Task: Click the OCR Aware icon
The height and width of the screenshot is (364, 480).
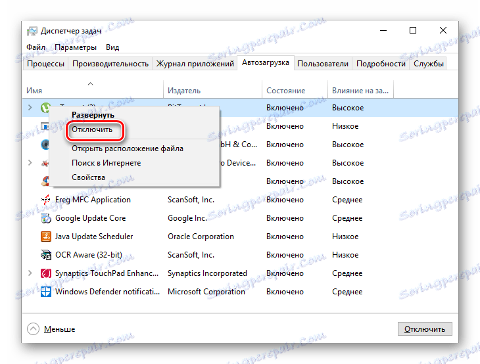Action: (x=46, y=255)
